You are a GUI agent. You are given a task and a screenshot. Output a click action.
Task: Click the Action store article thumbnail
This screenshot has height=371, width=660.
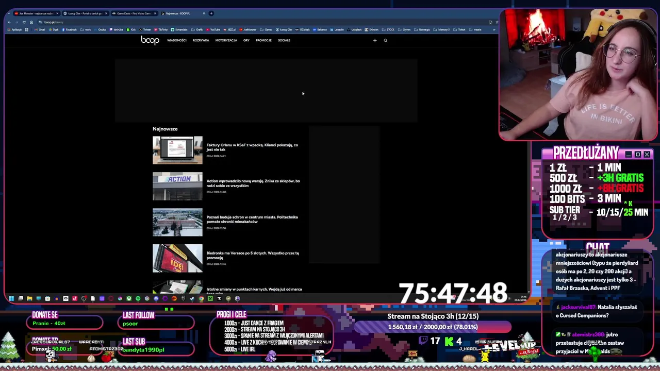tap(177, 186)
